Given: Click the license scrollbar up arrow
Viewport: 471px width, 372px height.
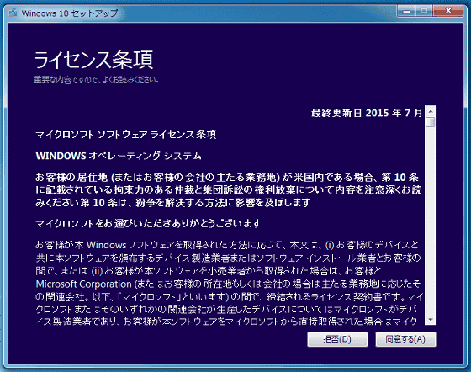Looking at the screenshot, I should click(431, 111).
